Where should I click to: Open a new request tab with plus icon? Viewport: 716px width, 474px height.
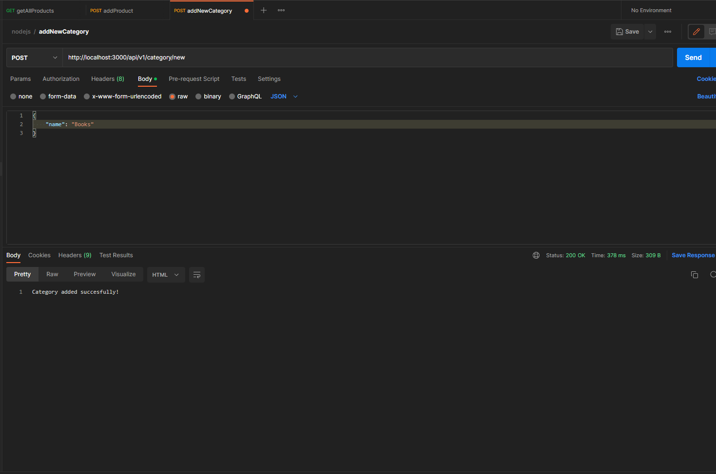(263, 10)
